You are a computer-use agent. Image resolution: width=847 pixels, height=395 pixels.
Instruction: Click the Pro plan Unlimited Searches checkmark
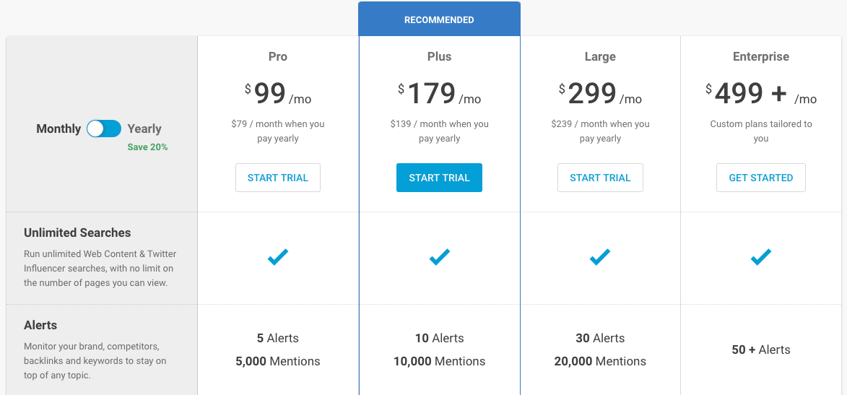point(278,257)
